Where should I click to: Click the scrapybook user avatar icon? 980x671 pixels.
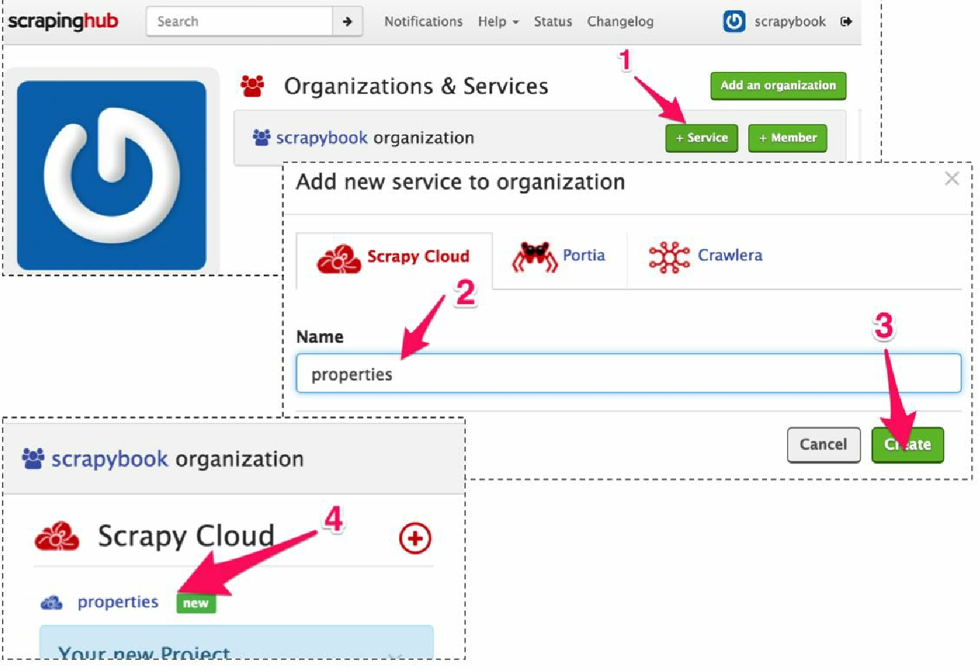point(734,22)
